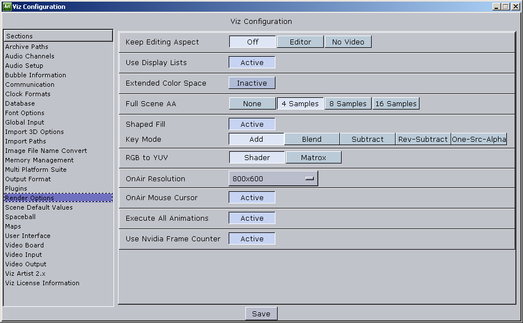This screenshot has height=323, width=523.
Task: Choose Matrox for RGB to YUV
Action: click(x=313, y=157)
